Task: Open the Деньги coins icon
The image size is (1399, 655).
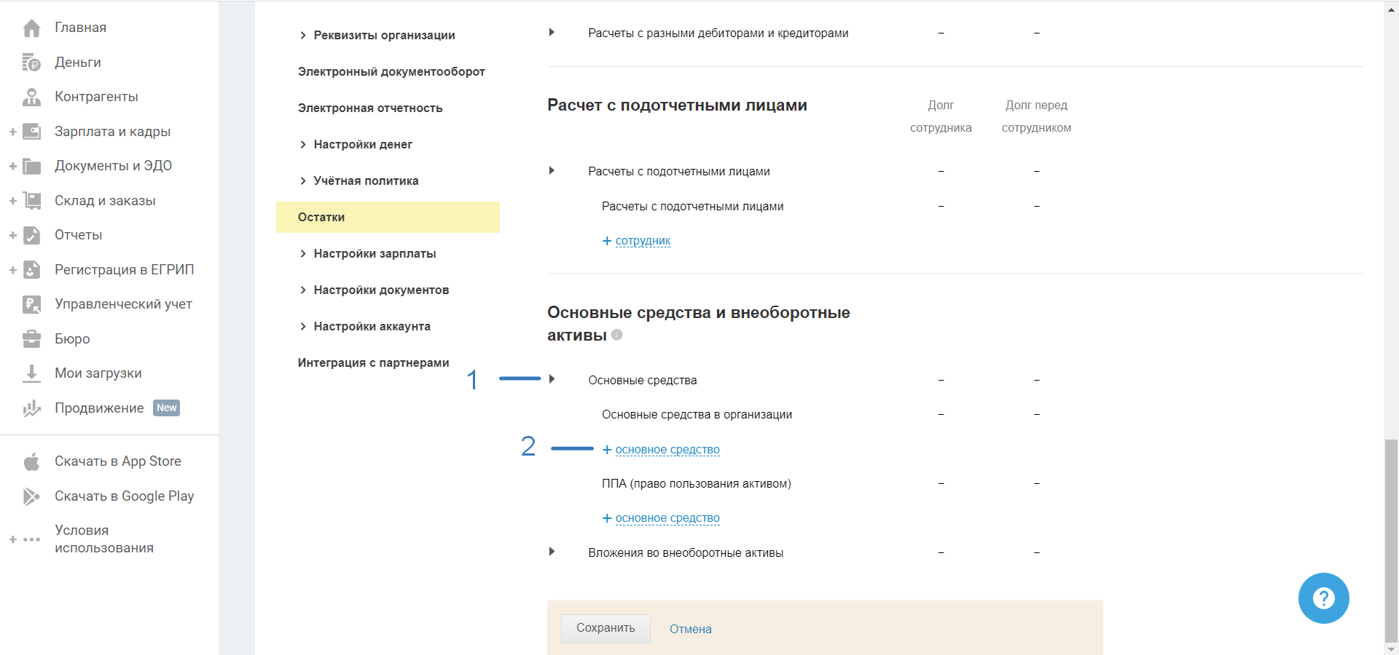Action: (x=31, y=63)
